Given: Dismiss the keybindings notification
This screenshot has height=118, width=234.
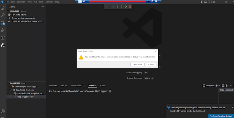Looking at the screenshot, I should 232,107.
